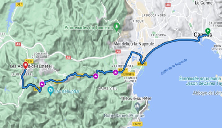Image resolution: width=222 pixels, height=128 pixels.
Task: Select the Promenades du Tanneron green park pin
Action: tap(117, 27)
